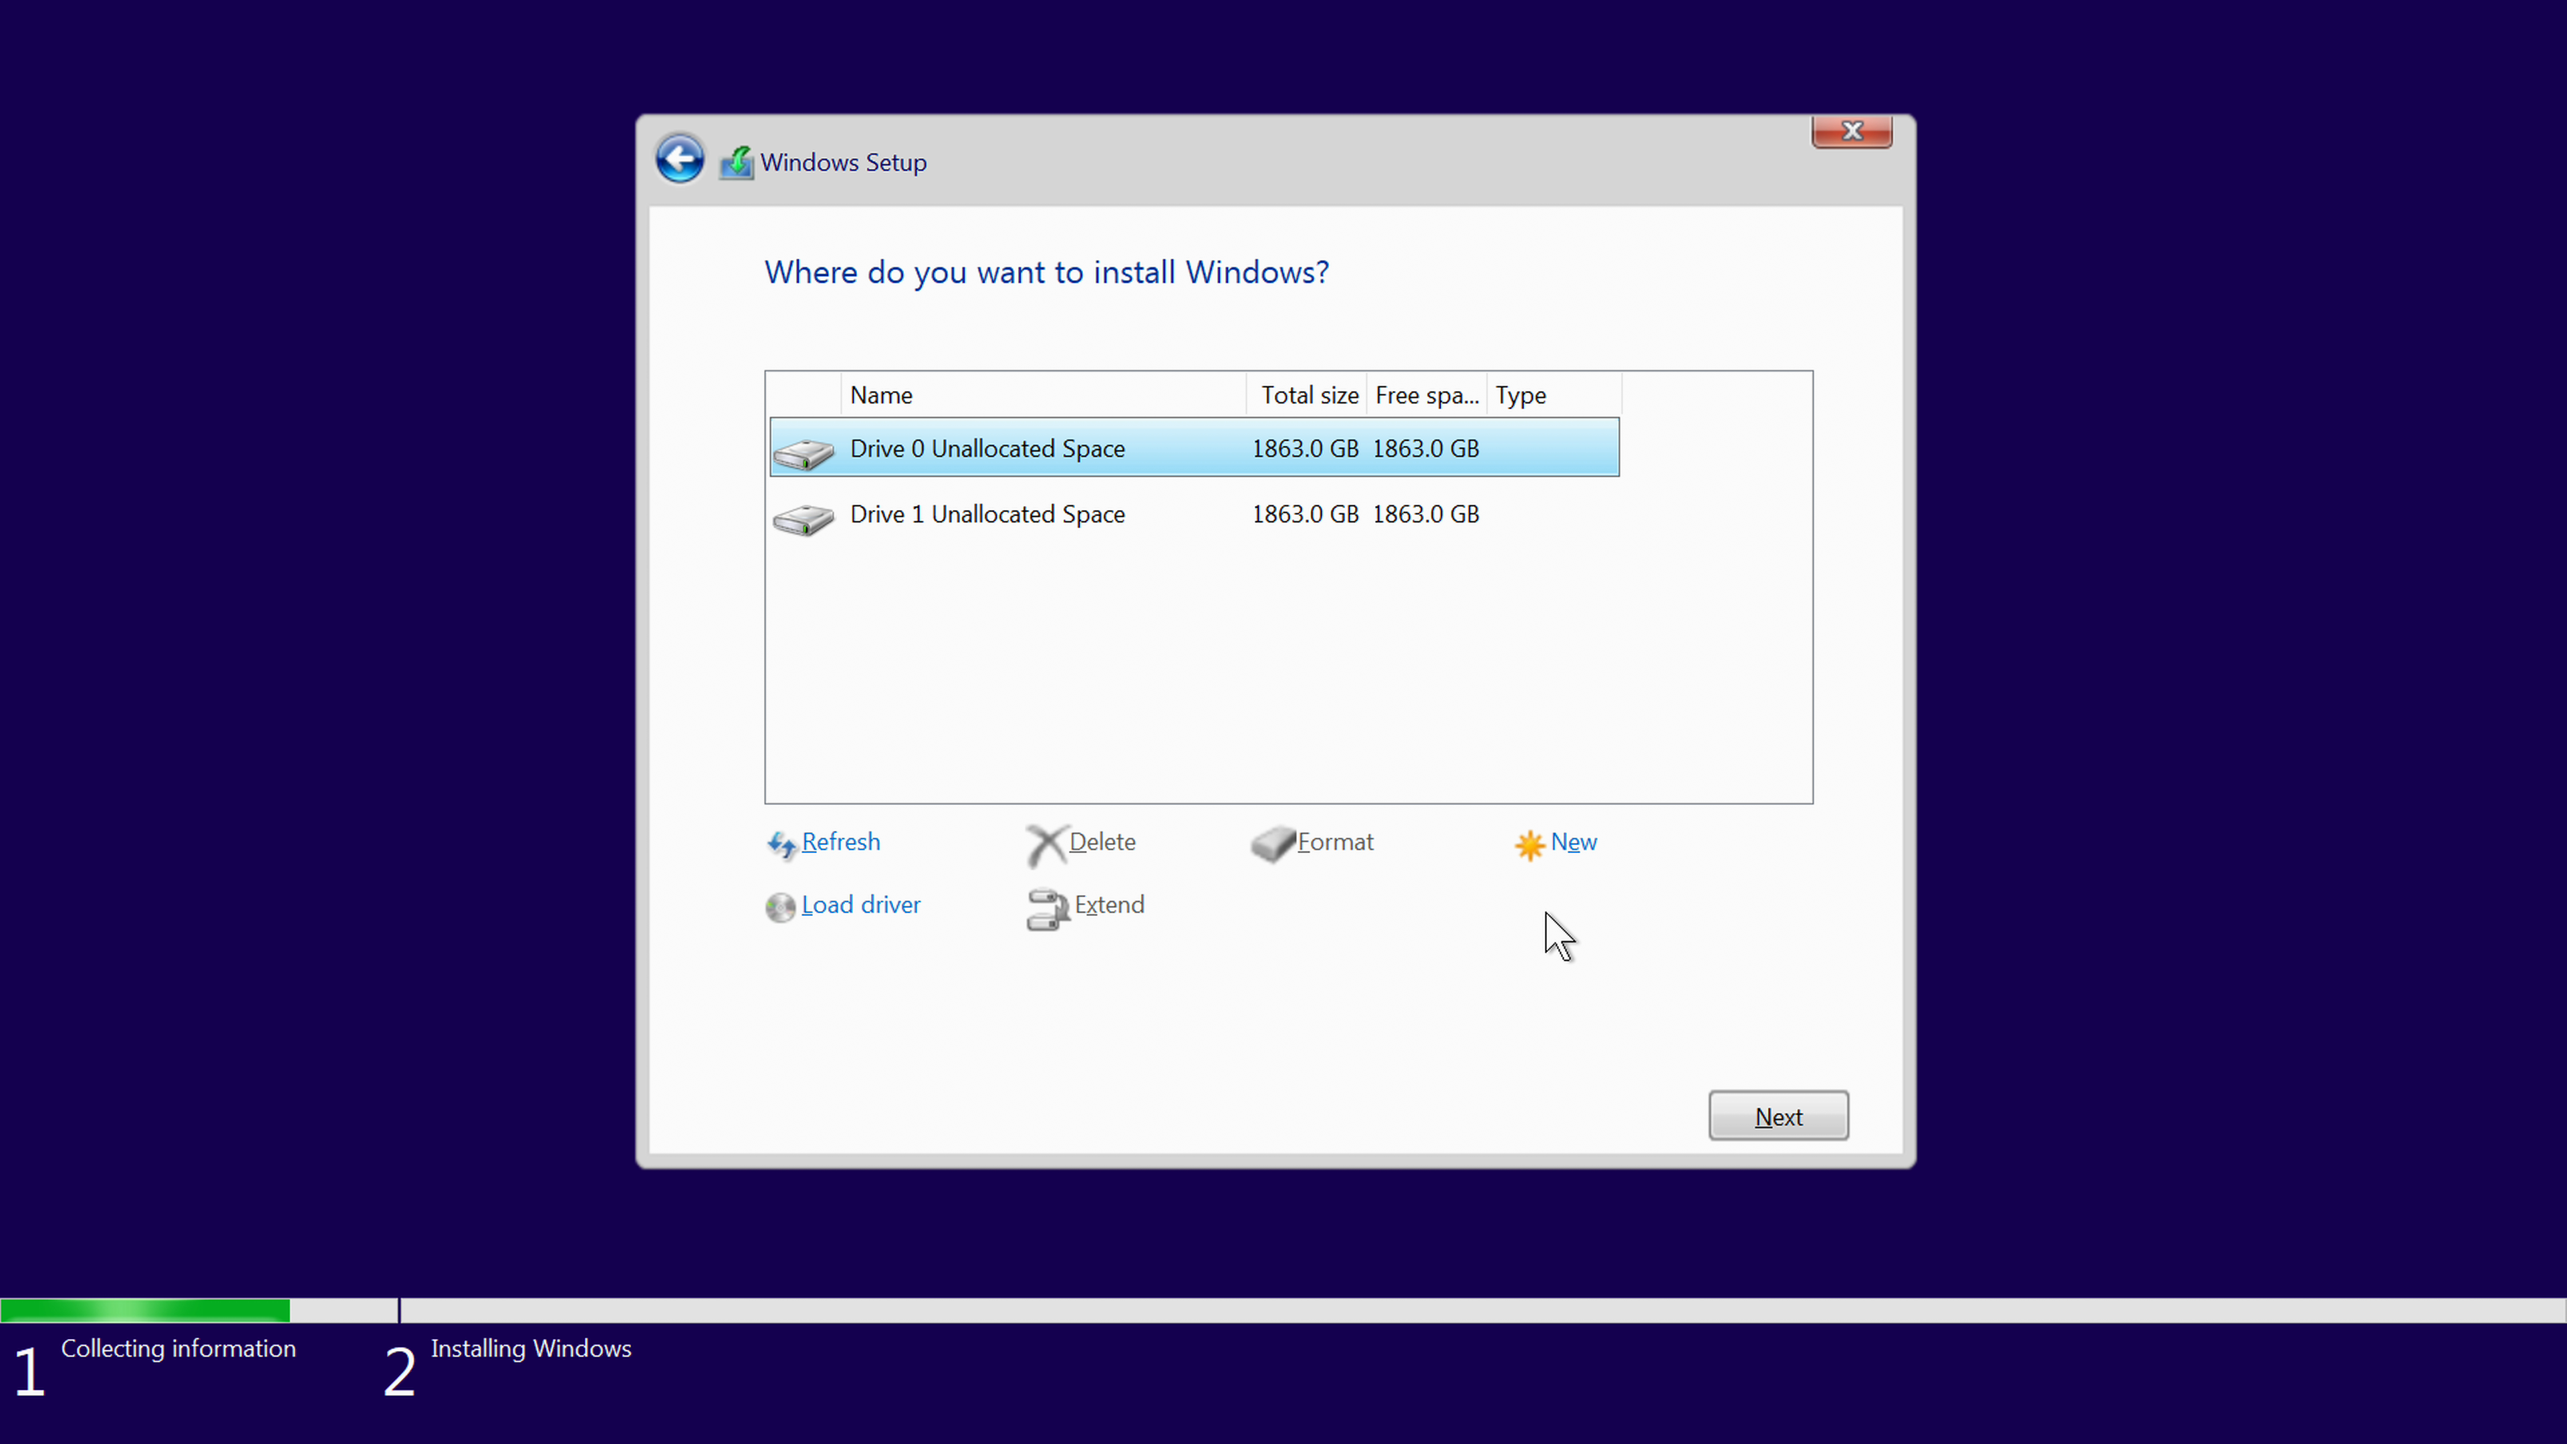The image size is (2567, 1444).
Task: Click Drive 1 free space value
Action: pos(1425,514)
